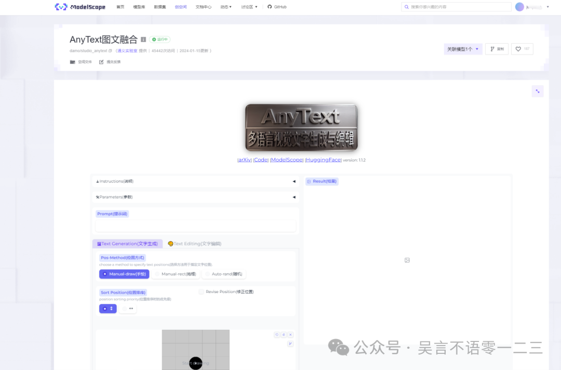Viewport: 561px width, 370px height.
Task: Open 提交反馈 feedback form
Action: coord(108,61)
